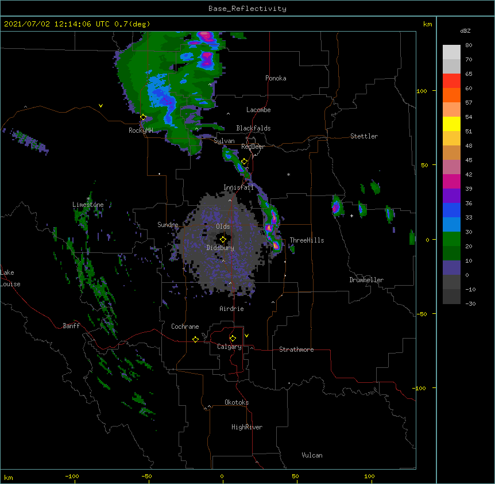Select the Sundre label

pos(168,225)
